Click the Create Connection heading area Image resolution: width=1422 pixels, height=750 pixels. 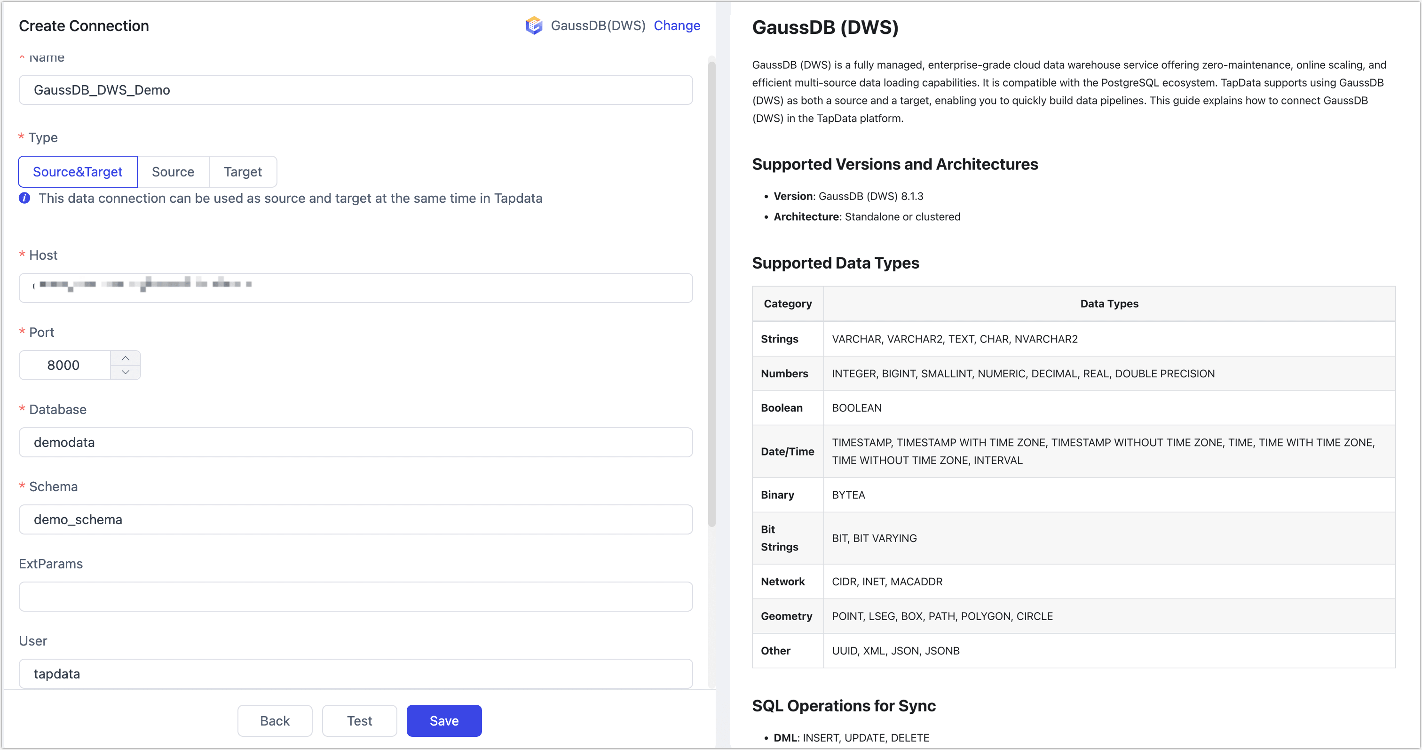tap(83, 25)
